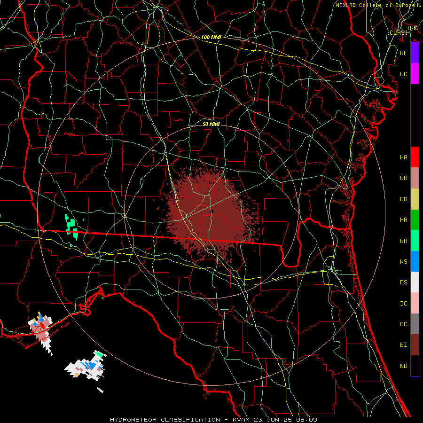Image resolution: width=423 pixels, height=423 pixels.
Task: Click the IC legend label
Action: tap(404, 304)
